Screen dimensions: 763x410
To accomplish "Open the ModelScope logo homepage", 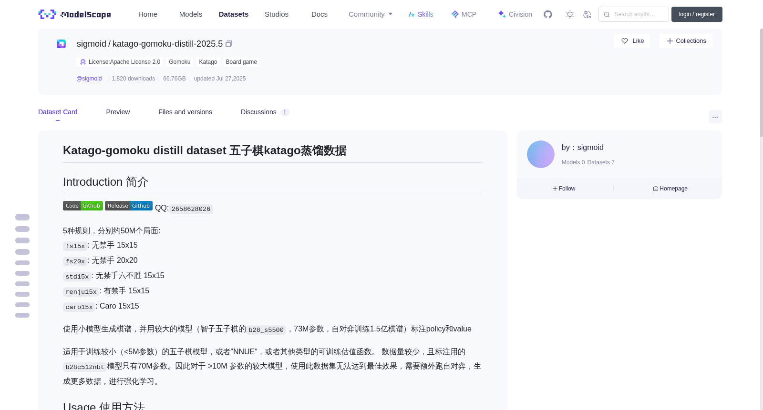I will tap(74, 14).
